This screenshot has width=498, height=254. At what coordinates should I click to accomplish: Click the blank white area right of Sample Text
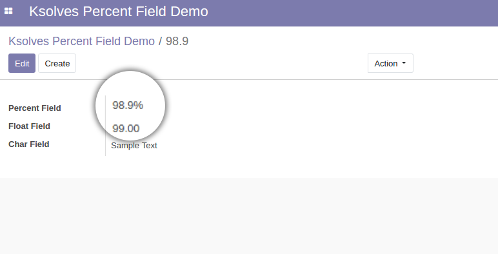pos(317,146)
